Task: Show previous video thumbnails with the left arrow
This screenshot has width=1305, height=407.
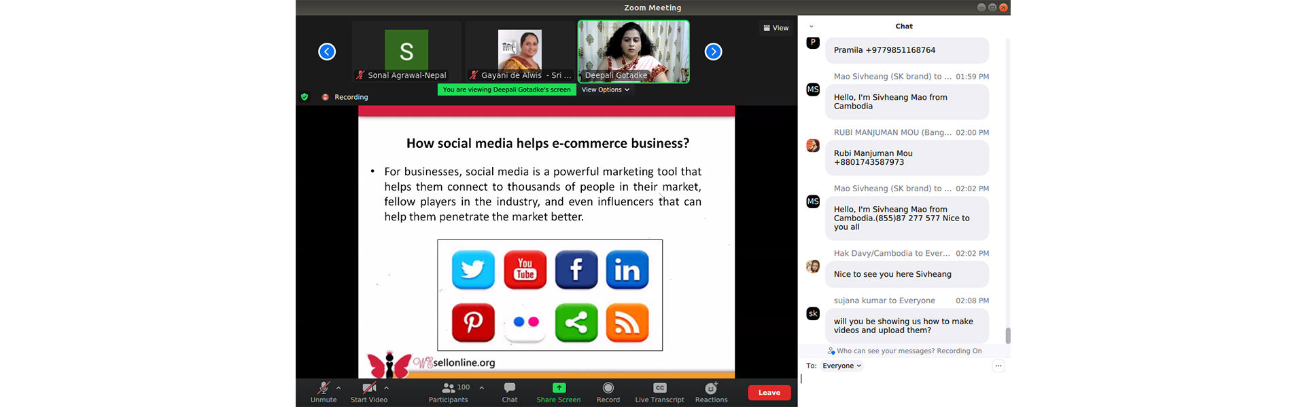Action: pos(327,52)
